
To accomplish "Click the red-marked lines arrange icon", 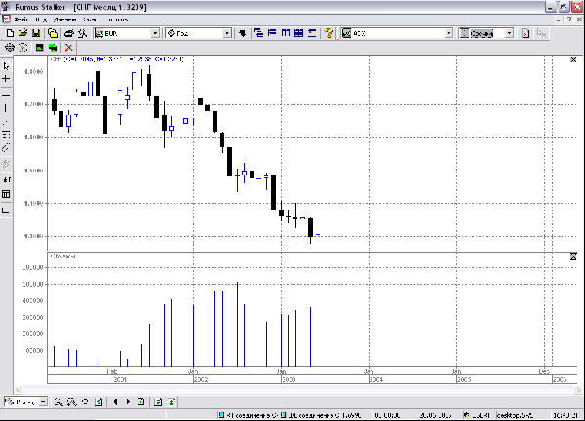I will pyautogui.click(x=312, y=33).
